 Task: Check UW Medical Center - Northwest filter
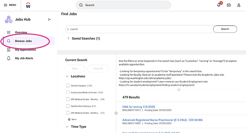(x=68, y=113)
